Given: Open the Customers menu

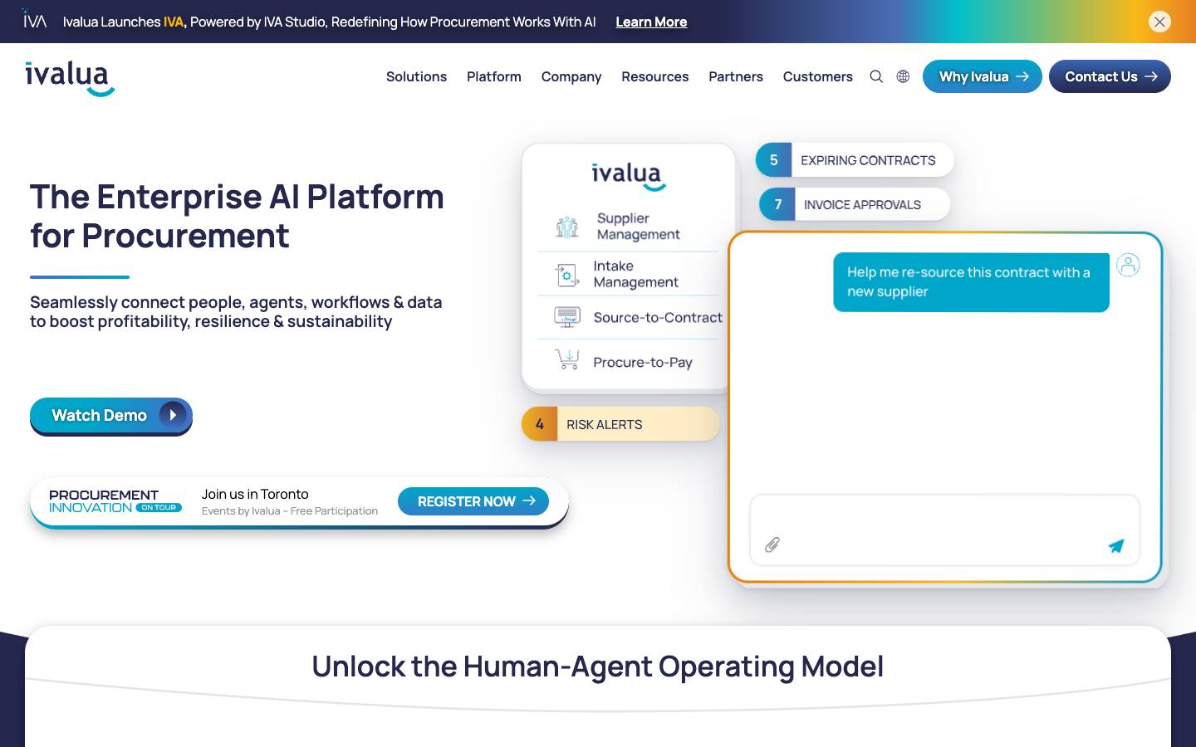Looking at the screenshot, I should (818, 76).
